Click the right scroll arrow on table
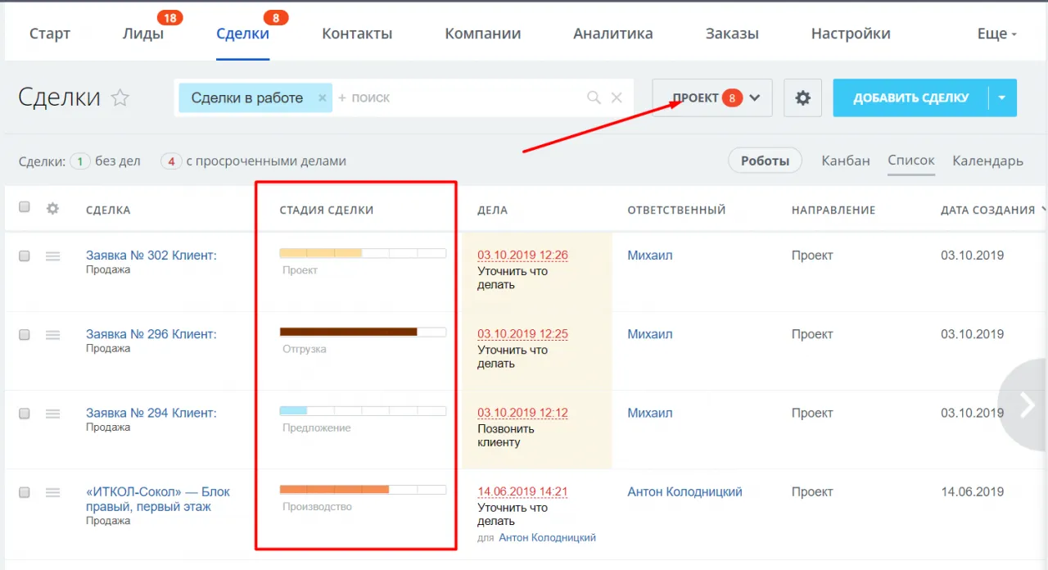This screenshot has width=1048, height=570. pyautogui.click(x=1027, y=405)
